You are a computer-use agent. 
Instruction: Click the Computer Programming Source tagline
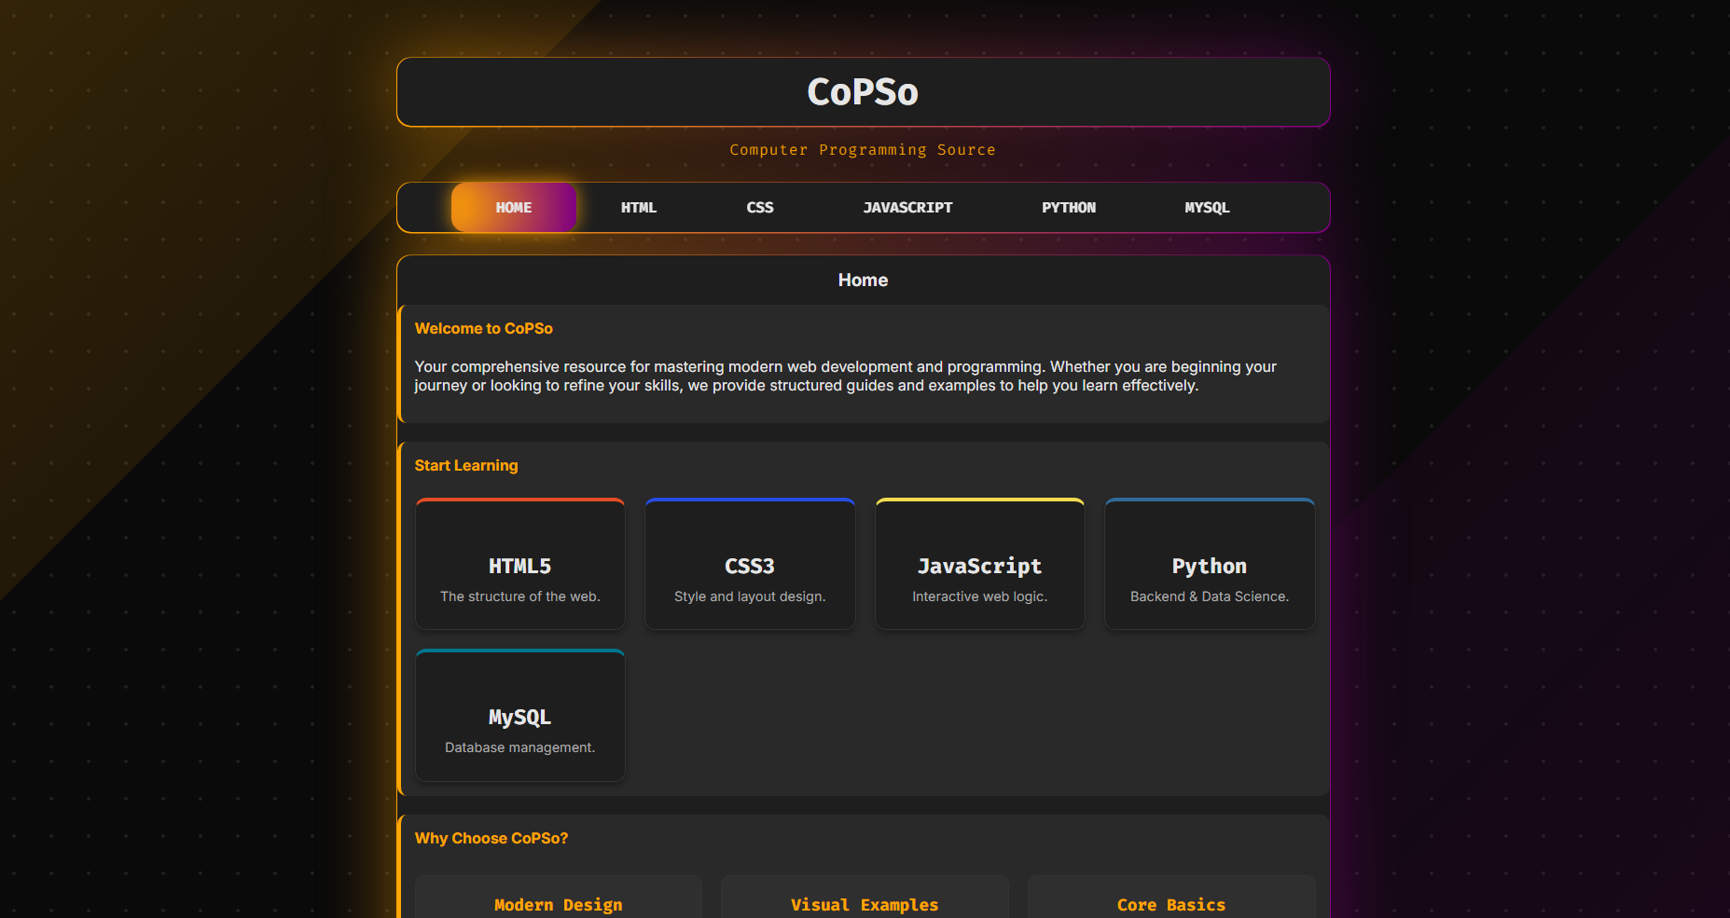(x=862, y=149)
